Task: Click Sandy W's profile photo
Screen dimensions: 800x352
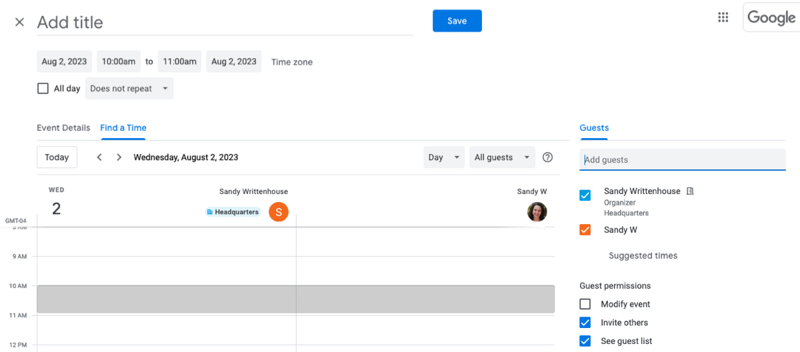Action: pos(537,212)
